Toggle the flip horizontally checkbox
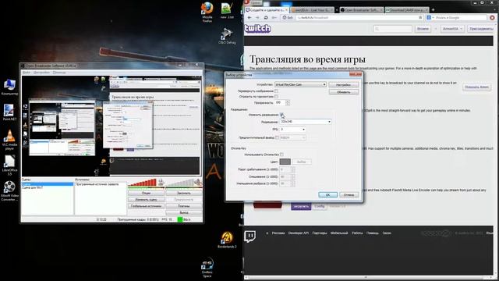This screenshot has width=499, height=281. pyautogui.click(x=276, y=96)
